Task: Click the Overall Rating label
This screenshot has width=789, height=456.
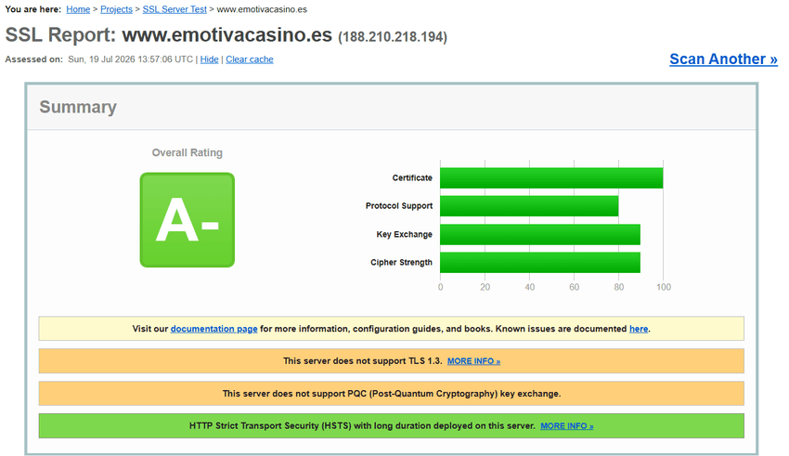Action: 188,152
